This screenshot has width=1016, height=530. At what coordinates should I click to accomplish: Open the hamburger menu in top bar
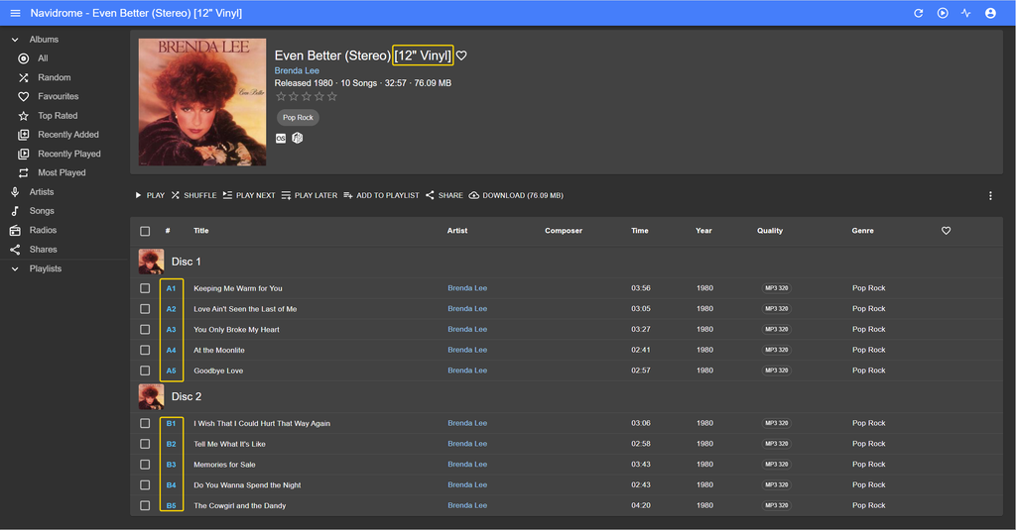pyautogui.click(x=15, y=13)
